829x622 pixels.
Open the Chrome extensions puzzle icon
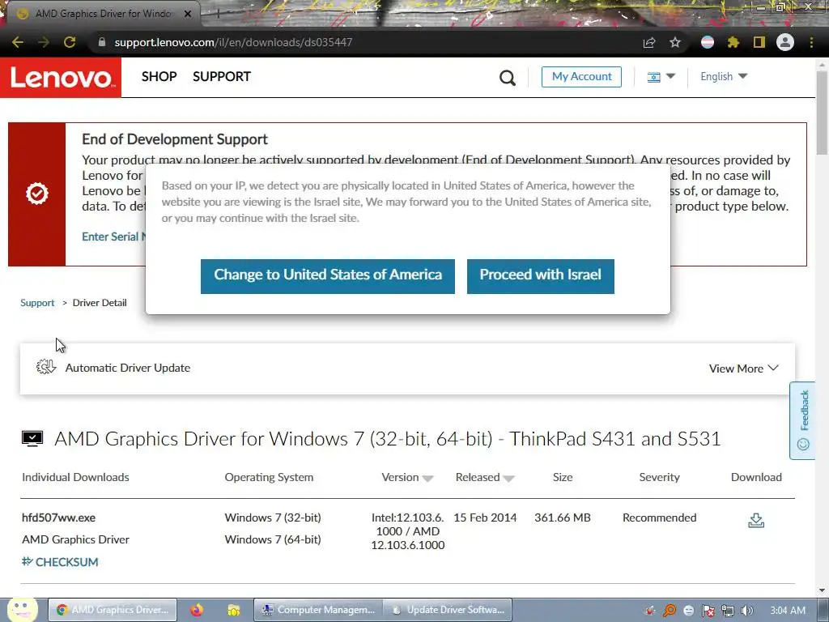(733, 42)
